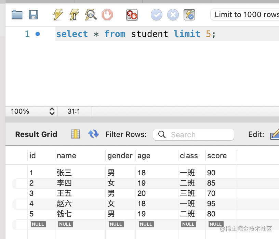279x239 pixels.
Task: Run Explain plan magnifier lightning icon
Action: point(91,15)
